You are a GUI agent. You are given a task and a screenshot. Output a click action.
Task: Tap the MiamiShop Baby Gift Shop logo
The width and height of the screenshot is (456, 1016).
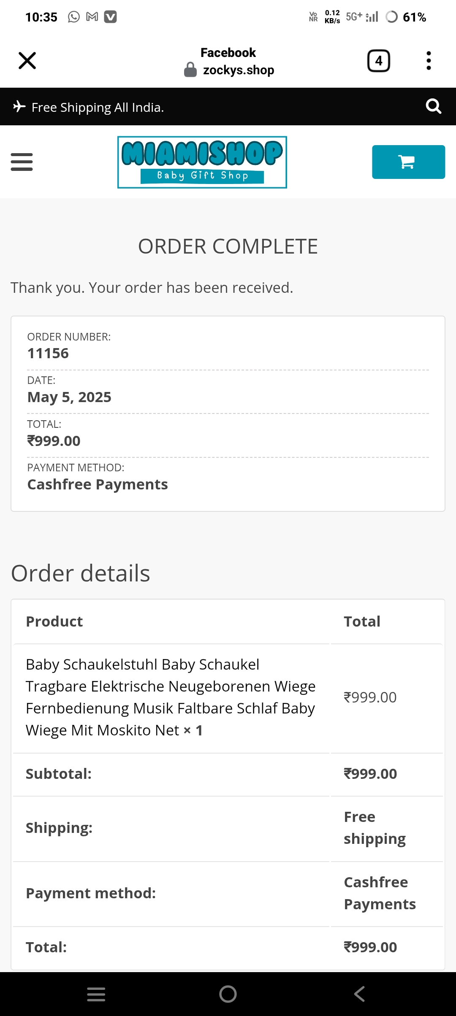[x=202, y=162]
